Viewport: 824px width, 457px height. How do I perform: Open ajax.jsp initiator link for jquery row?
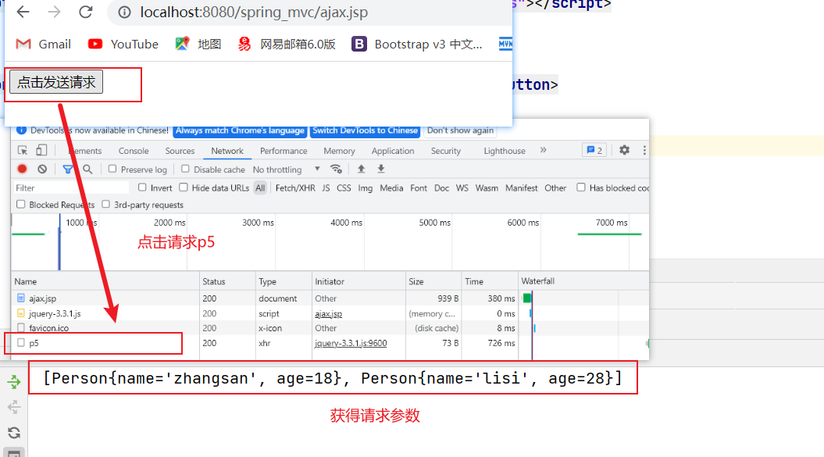click(329, 313)
